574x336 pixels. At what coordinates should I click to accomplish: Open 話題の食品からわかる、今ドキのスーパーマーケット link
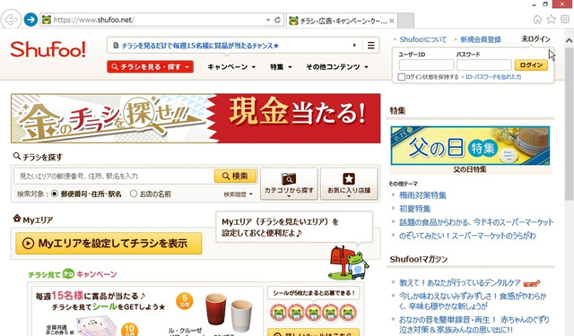point(476,222)
